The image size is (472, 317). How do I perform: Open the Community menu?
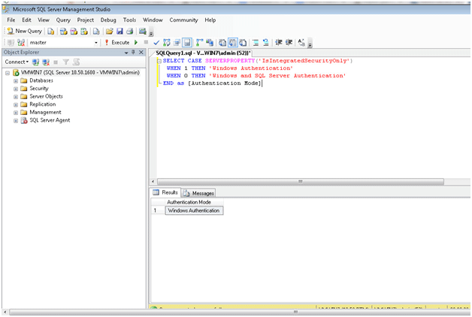tap(183, 20)
